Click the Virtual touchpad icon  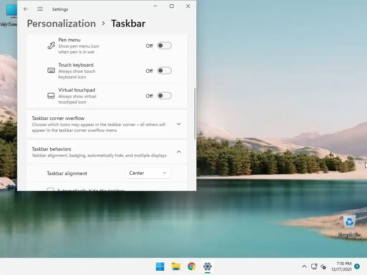[51, 95]
